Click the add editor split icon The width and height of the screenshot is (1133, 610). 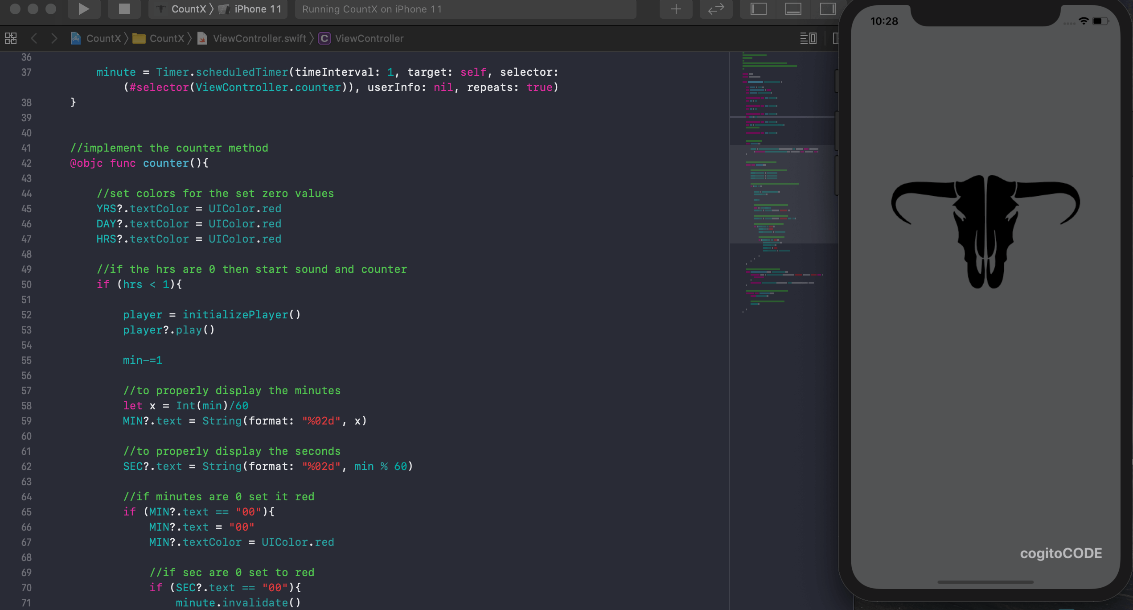point(835,38)
